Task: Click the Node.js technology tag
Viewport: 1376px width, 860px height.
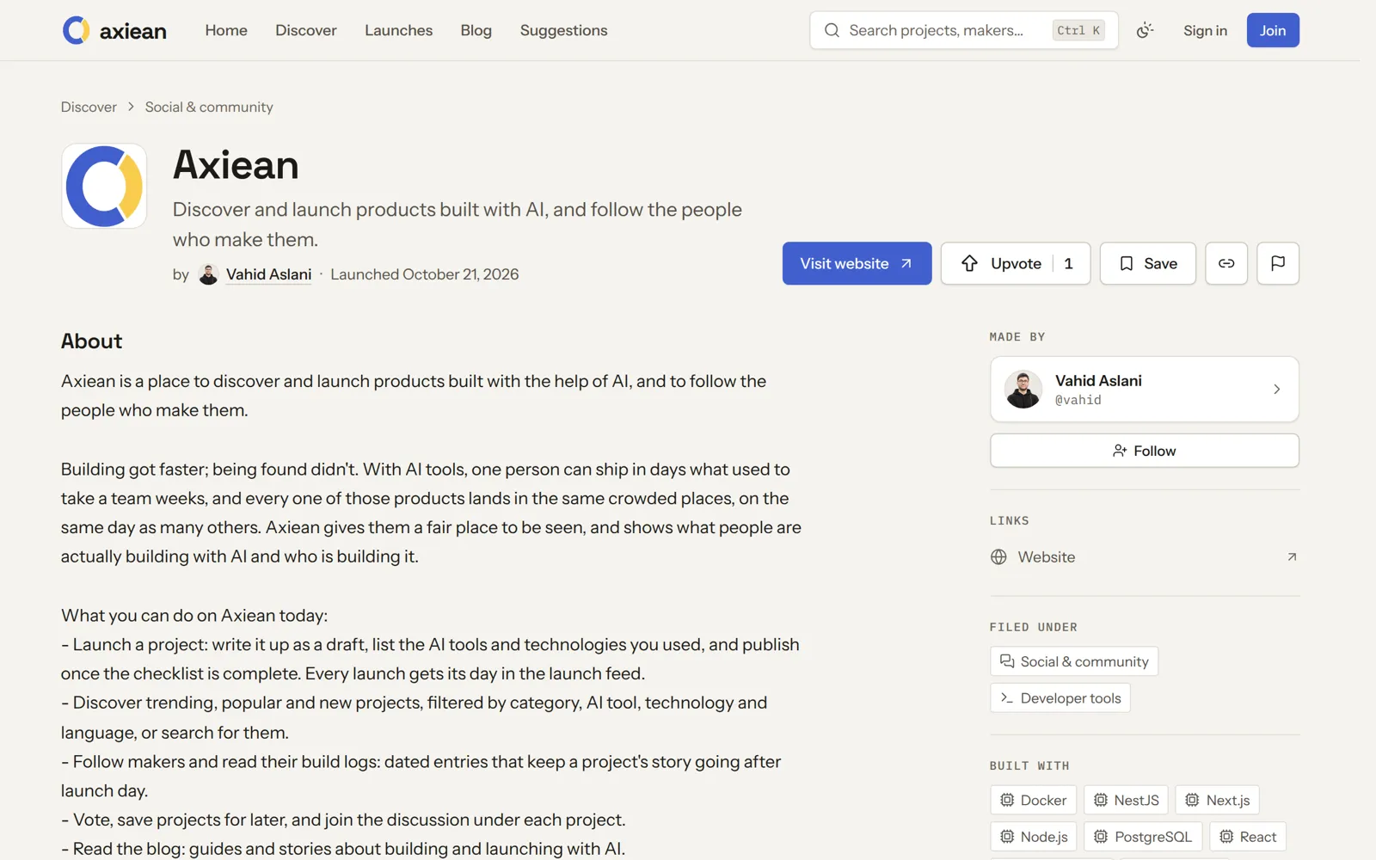Action: [x=1034, y=837]
